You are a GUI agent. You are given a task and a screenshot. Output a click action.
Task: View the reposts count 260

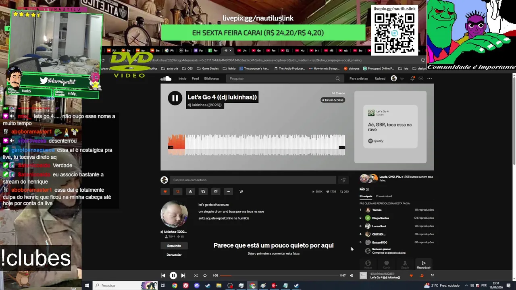pyautogui.click(x=345, y=192)
